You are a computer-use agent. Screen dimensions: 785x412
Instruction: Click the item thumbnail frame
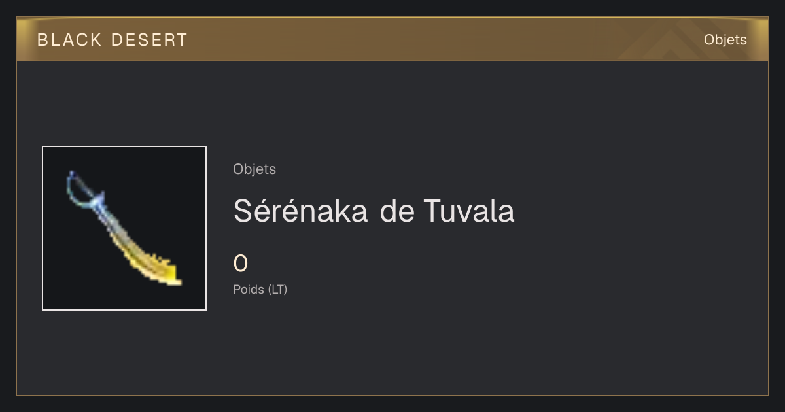124,228
